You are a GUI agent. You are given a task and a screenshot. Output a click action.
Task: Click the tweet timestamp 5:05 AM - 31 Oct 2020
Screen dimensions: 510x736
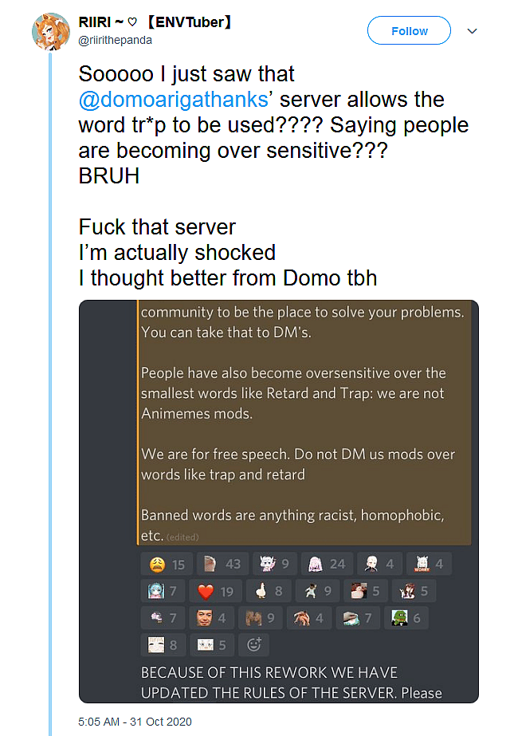[x=135, y=722]
